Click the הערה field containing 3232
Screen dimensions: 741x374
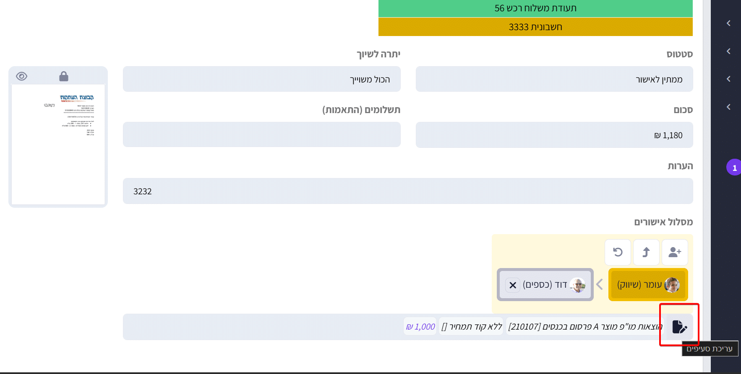coord(407,191)
